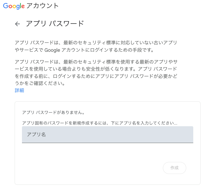
Task: Focus the アプリ名 input field
Action: click(107, 134)
